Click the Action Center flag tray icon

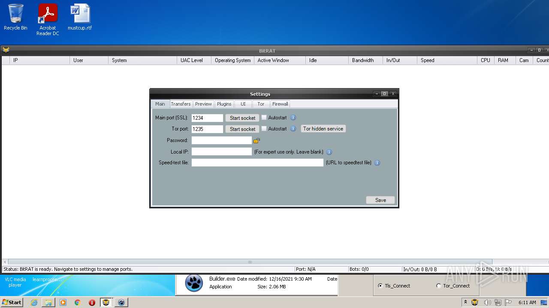pos(508,302)
